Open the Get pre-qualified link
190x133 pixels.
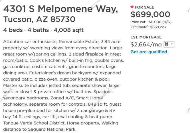click(149, 52)
